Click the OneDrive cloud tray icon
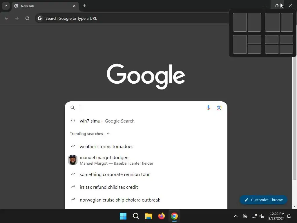This screenshot has width=297, height=223. click(245, 216)
